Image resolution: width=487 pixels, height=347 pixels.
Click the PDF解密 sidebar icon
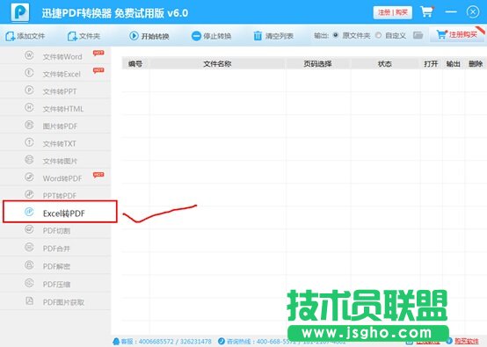[29, 265]
